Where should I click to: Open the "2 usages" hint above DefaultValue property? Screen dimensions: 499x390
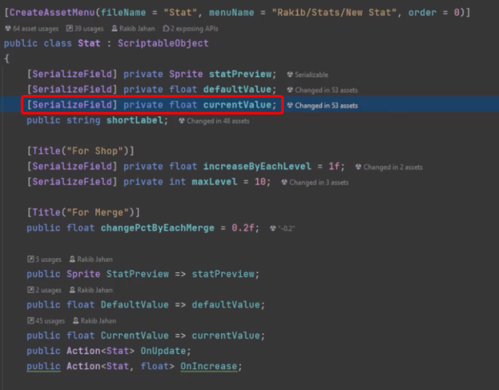click(x=47, y=290)
